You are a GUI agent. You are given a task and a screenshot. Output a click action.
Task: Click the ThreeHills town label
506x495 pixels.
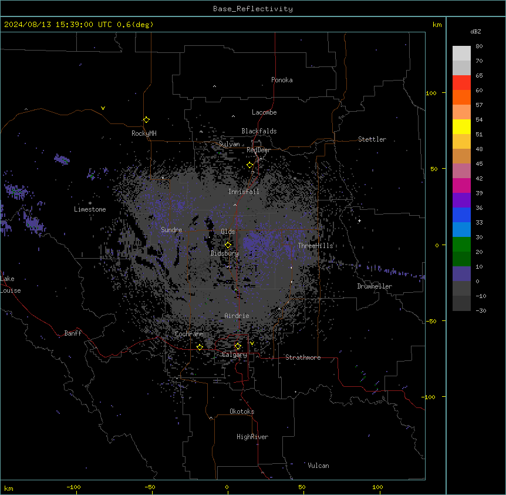[x=315, y=246]
